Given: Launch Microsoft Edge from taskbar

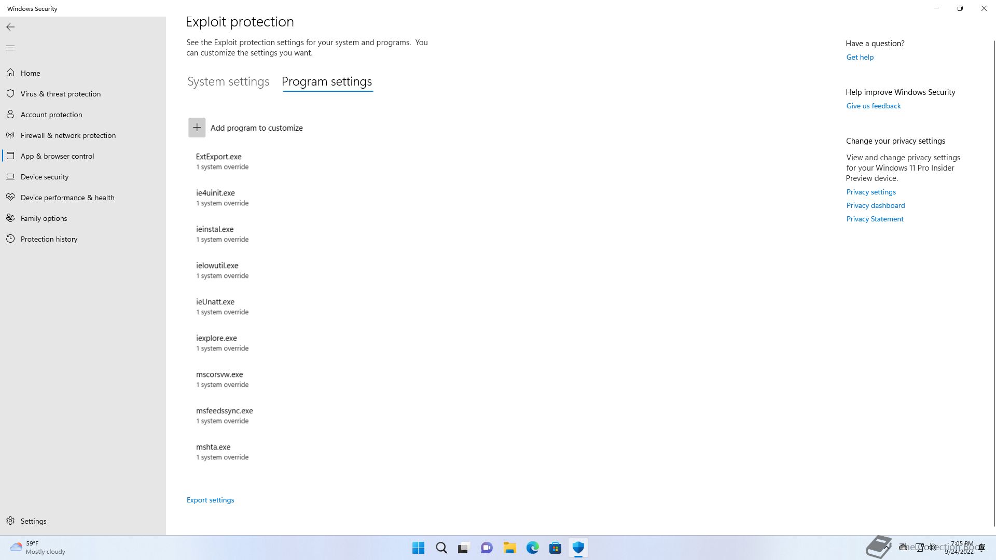Looking at the screenshot, I should pos(532,548).
